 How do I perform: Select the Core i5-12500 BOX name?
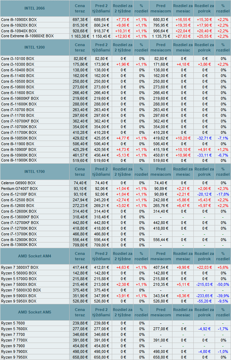[x=17, y=200]
